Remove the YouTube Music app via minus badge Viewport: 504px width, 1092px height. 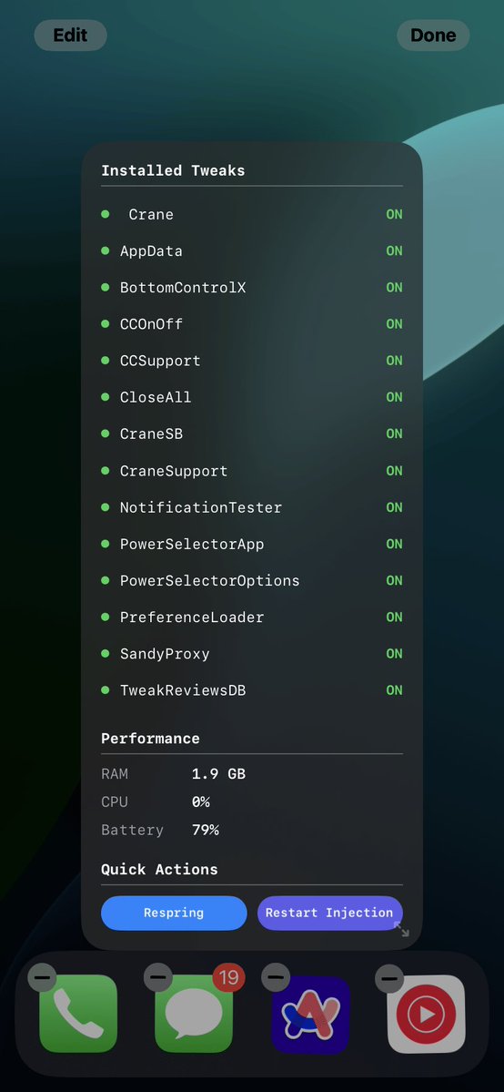389,978
